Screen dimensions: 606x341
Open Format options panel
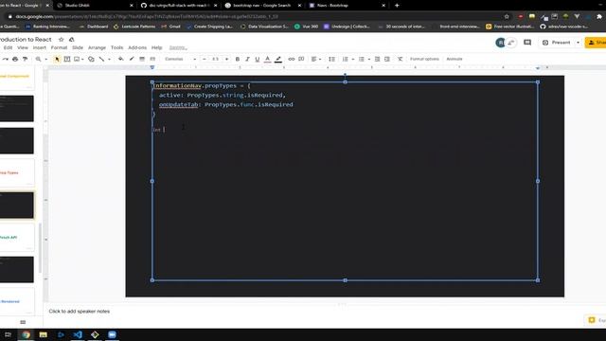point(424,59)
